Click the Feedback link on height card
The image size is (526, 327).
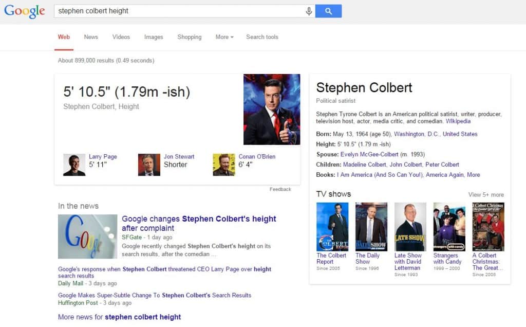(x=280, y=189)
